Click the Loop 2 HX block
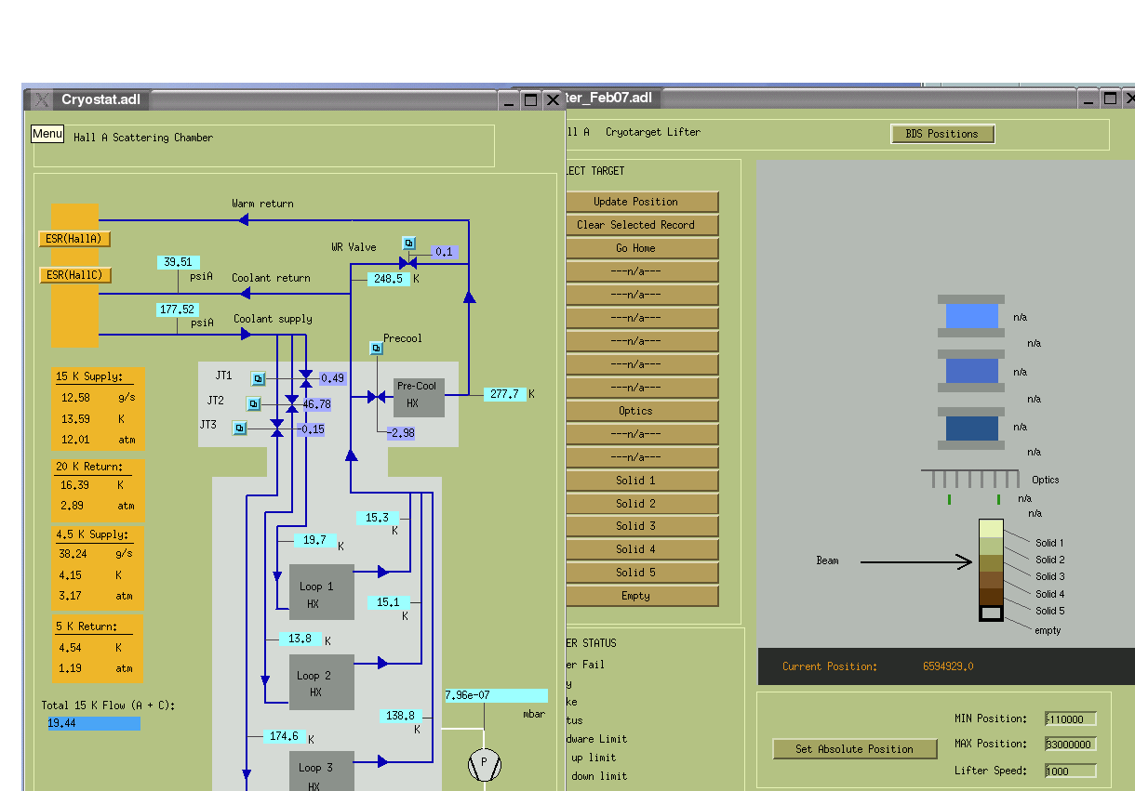 321,683
